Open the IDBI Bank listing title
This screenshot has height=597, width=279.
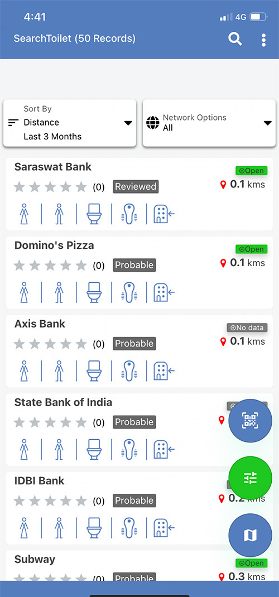pos(40,481)
